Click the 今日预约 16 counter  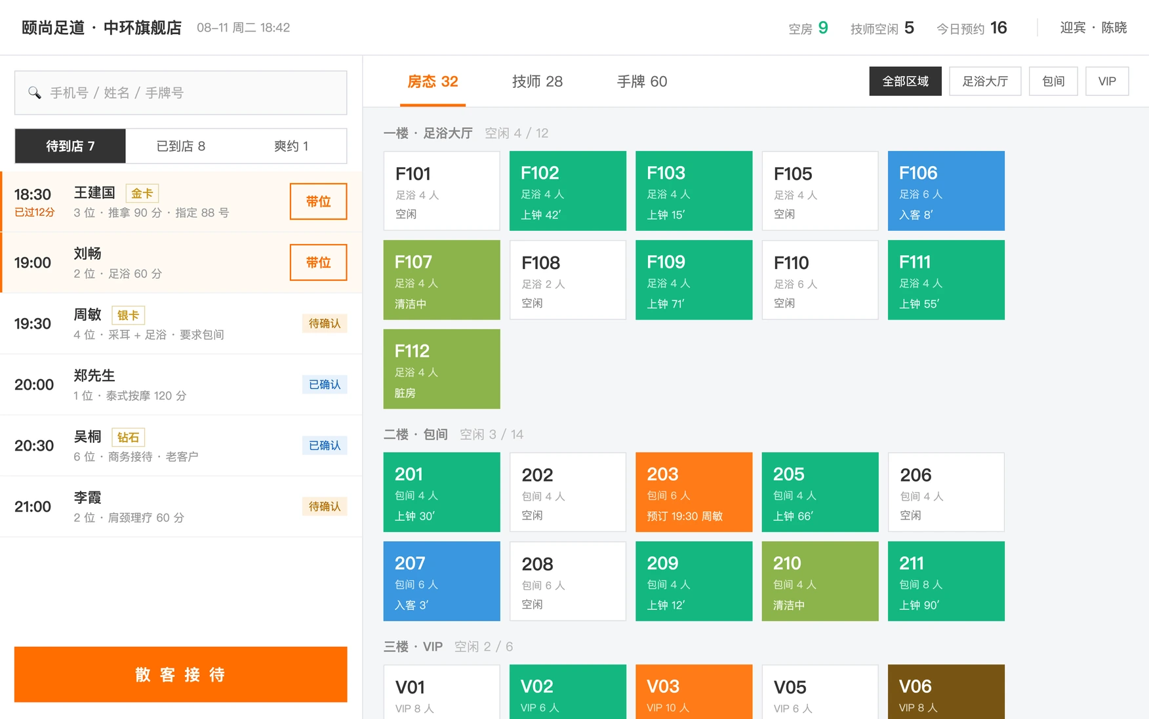point(972,28)
